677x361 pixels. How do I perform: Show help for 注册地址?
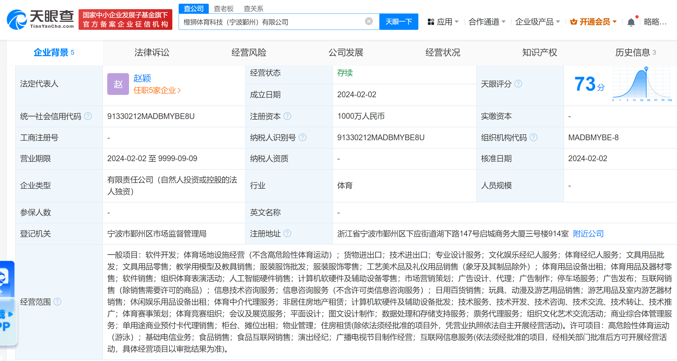point(287,234)
